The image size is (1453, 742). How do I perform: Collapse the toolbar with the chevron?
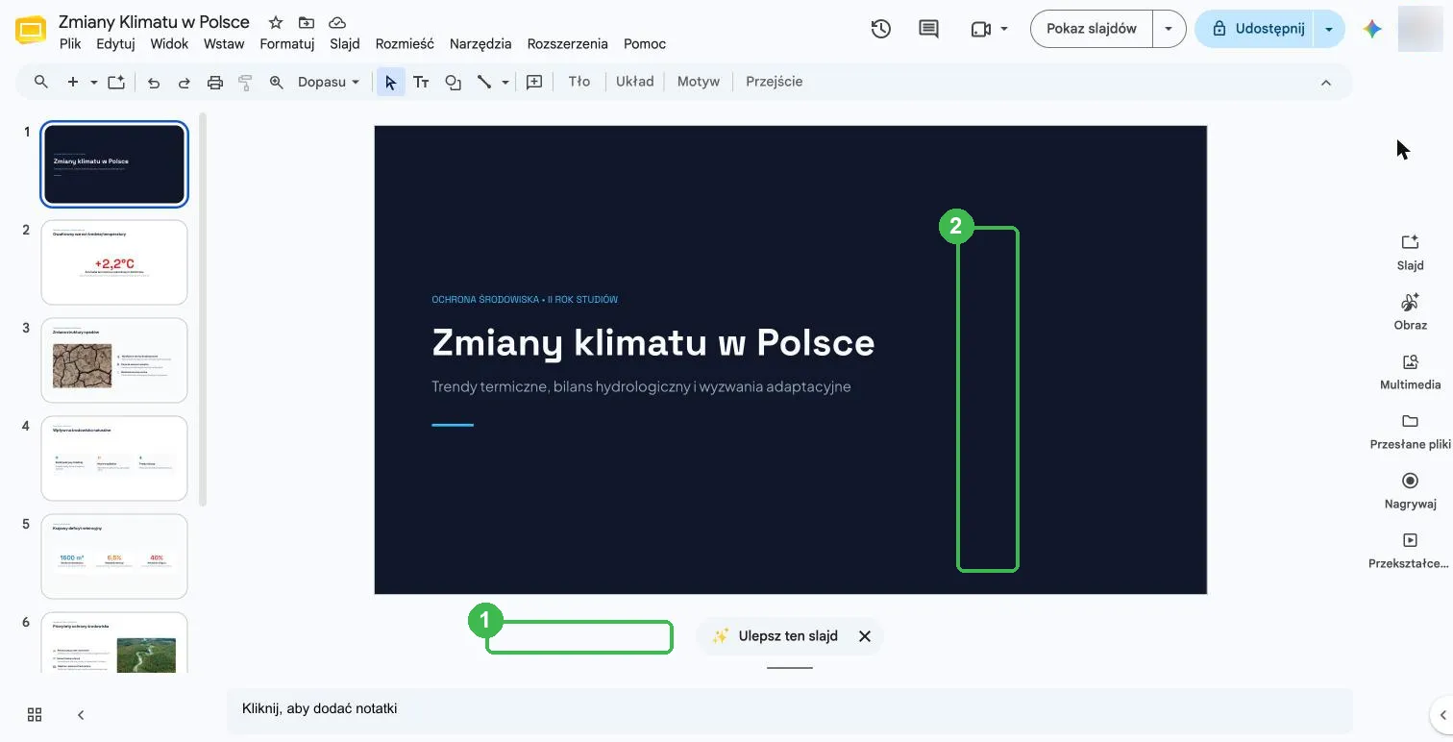[x=1326, y=83]
